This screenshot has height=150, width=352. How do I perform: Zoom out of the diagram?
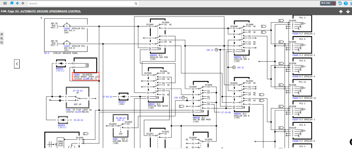2,42
